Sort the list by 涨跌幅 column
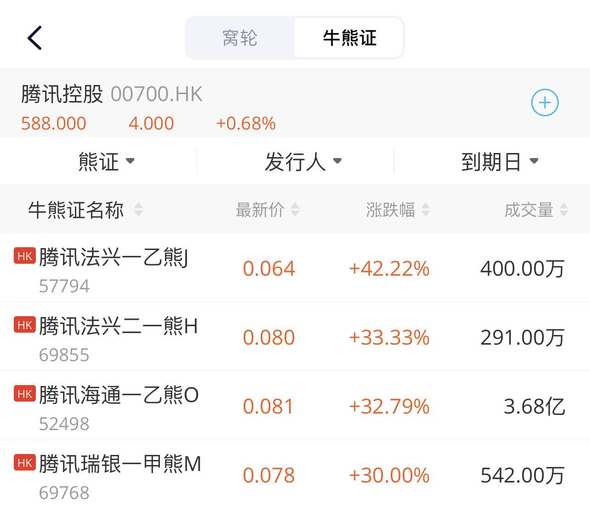The image size is (590, 505). (x=398, y=210)
